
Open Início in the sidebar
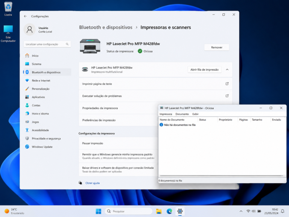click(x=47, y=55)
